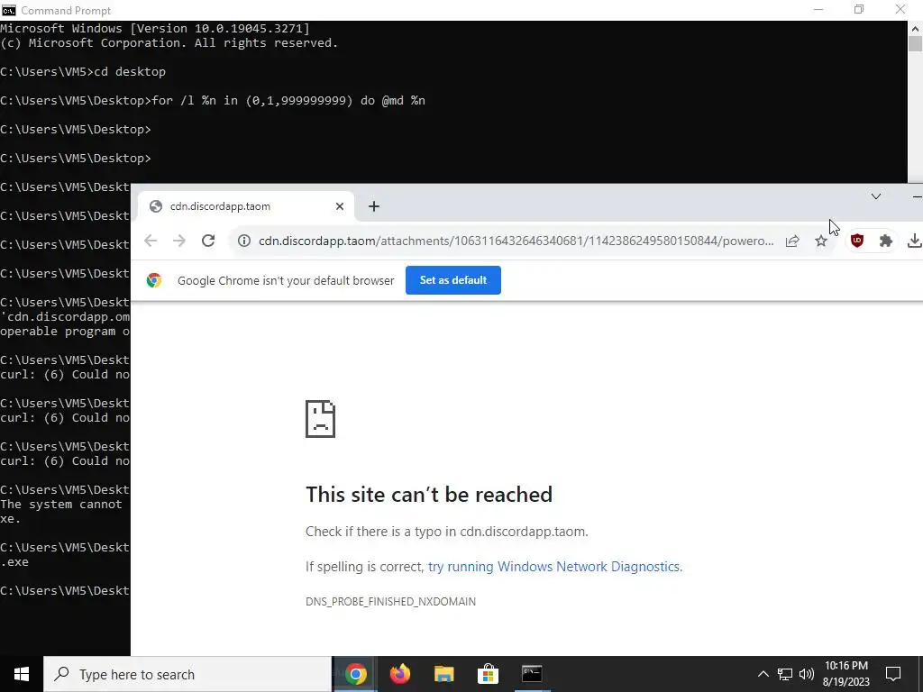The width and height of the screenshot is (923, 692).
Task: Click the cd desktop line in Command Prompt
Action: click(83, 72)
